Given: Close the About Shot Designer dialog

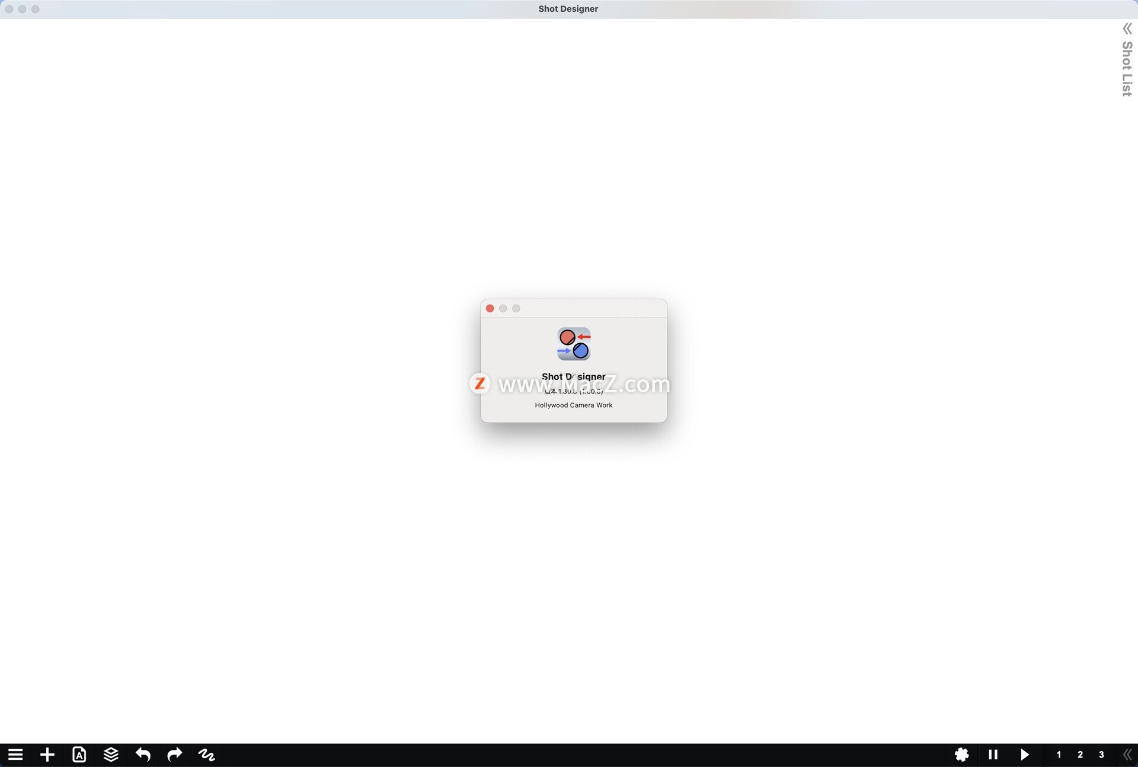Looking at the screenshot, I should [490, 308].
